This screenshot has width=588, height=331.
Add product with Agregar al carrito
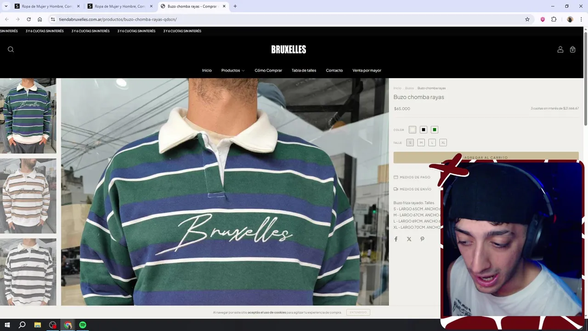click(486, 157)
